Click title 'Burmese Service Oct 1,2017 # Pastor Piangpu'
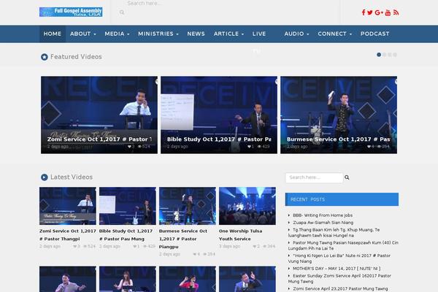 click(183, 239)
